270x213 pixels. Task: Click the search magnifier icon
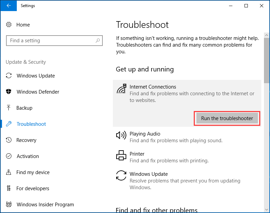click(98, 41)
